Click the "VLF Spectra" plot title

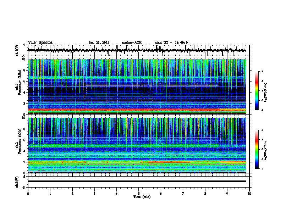[40, 43]
